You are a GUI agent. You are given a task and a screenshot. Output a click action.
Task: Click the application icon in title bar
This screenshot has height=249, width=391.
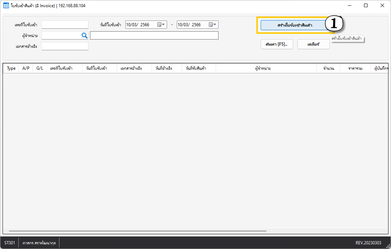click(6, 6)
